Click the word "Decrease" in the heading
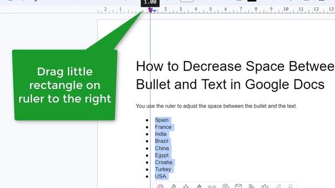The image size is (335, 188). 213,66
